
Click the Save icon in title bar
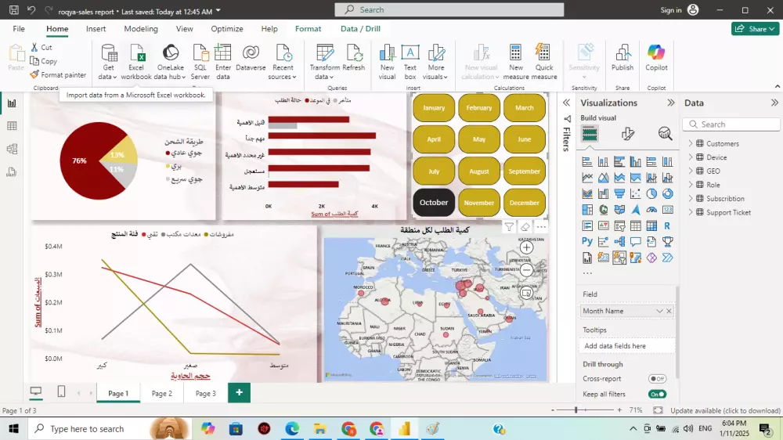click(x=14, y=10)
